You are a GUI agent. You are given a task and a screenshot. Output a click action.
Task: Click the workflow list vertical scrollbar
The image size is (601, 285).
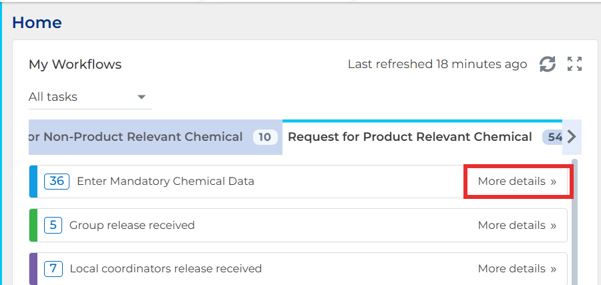574,222
